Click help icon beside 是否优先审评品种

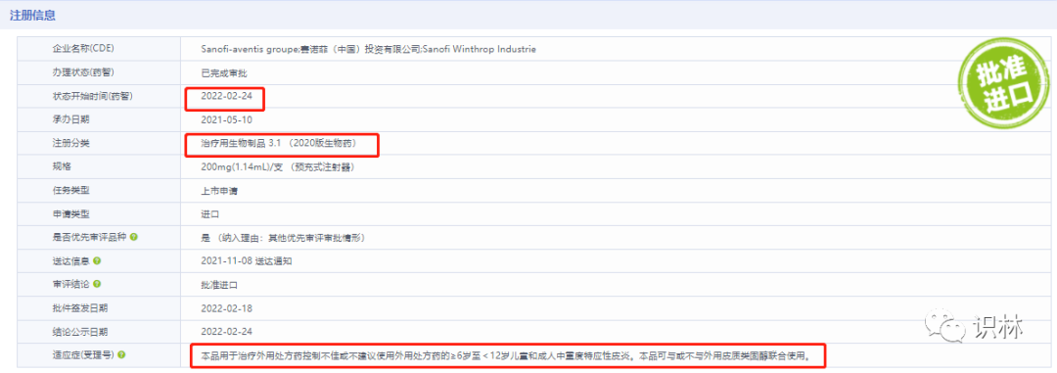[x=133, y=238]
